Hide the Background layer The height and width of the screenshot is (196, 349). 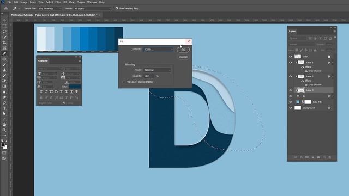[291, 108]
